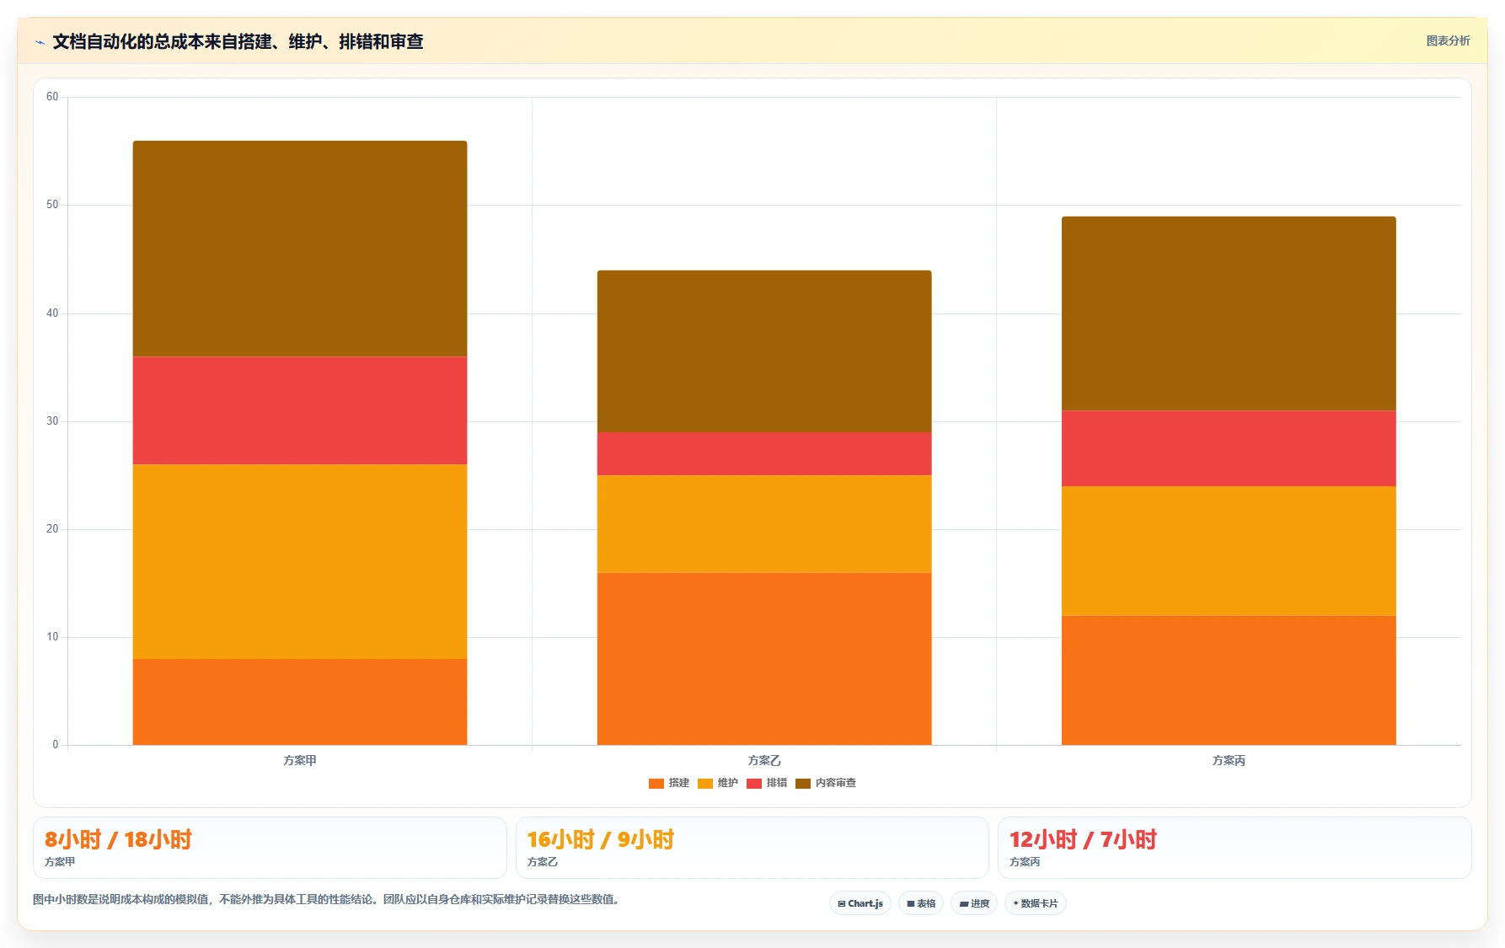The image size is (1505, 948).
Task: Select the 表格 chip
Action: tap(921, 903)
